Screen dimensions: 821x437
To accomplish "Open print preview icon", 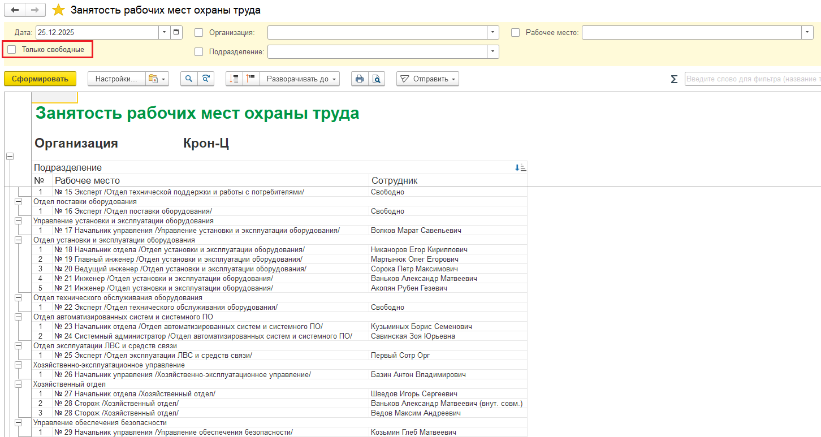I will [376, 79].
